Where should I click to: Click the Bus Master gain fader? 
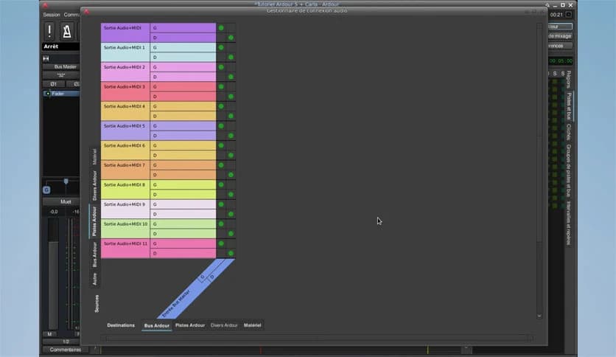point(54,275)
